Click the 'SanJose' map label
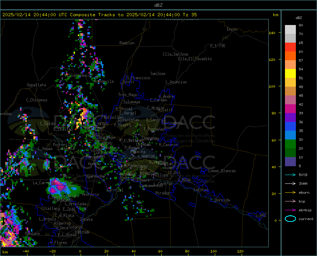Image resolution: width=317 pixels, height=256 pixels. coord(158,74)
